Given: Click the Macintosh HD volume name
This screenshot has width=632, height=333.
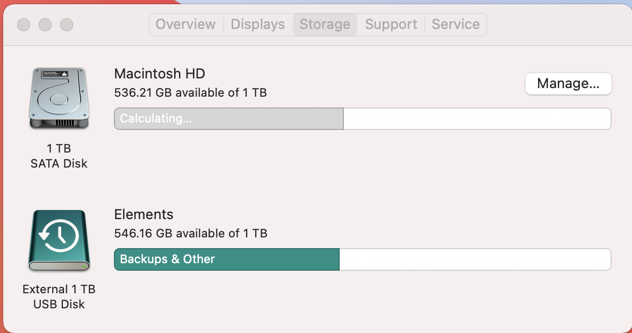Looking at the screenshot, I should pos(160,74).
